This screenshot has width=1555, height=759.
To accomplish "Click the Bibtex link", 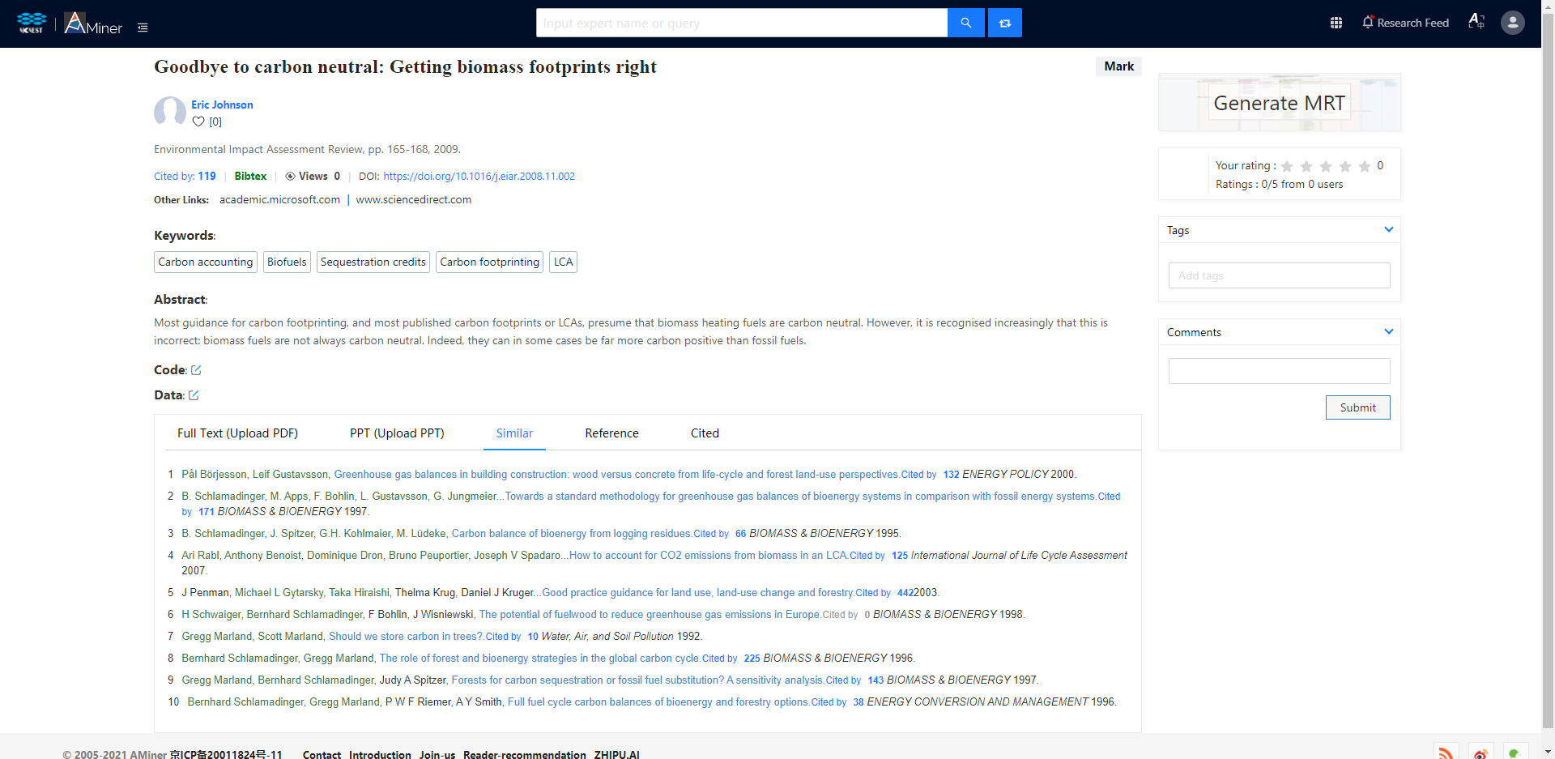I will [x=250, y=176].
